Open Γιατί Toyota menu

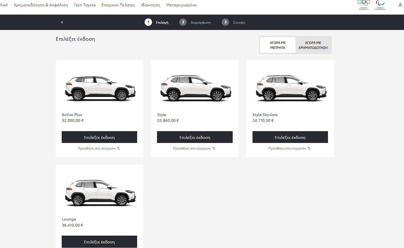[x=85, y=5]
